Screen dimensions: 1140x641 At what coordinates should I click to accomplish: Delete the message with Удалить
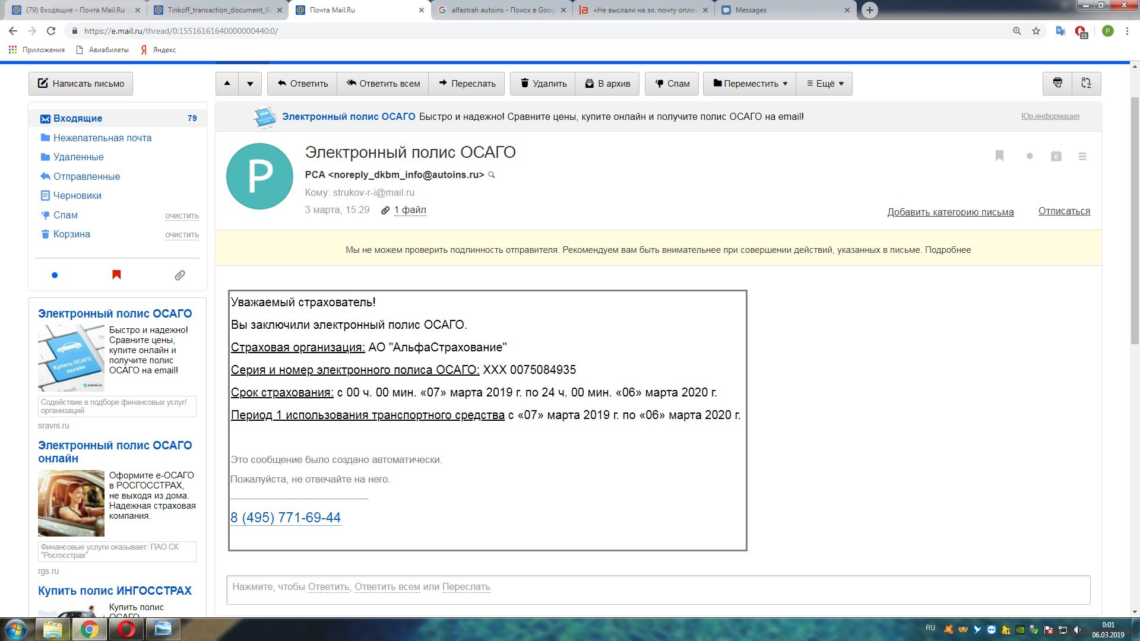point(543,84)
